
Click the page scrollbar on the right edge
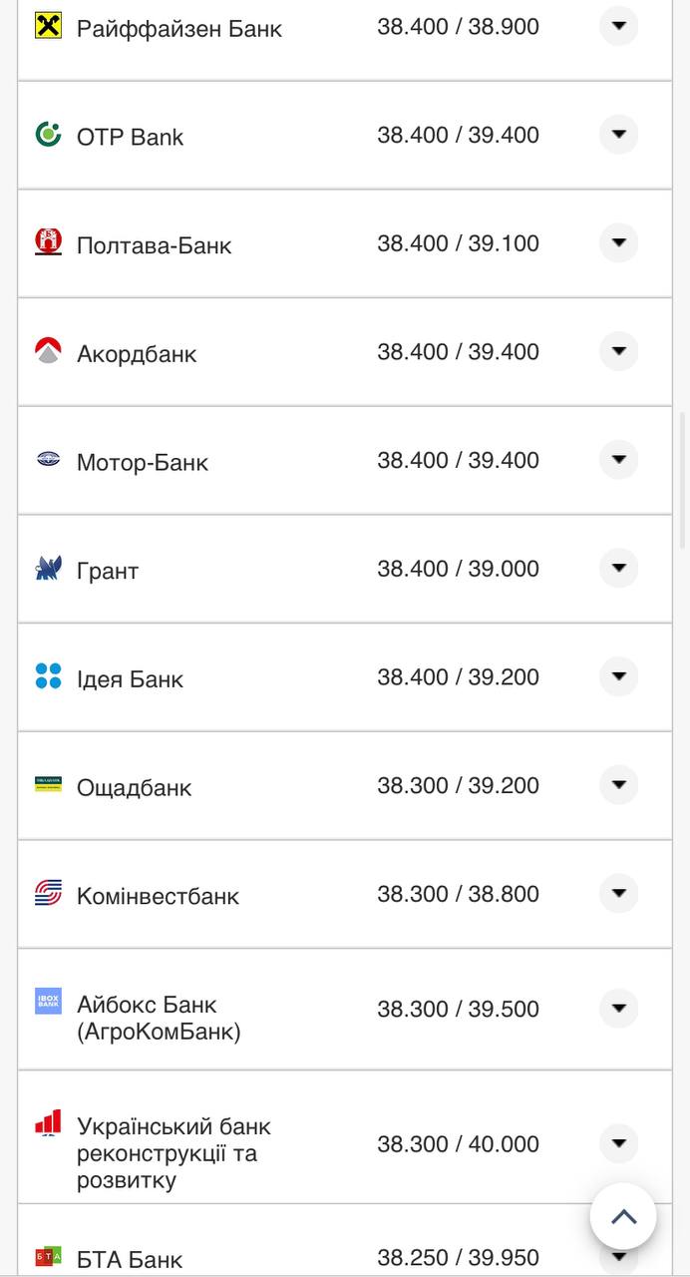[683, 479]
